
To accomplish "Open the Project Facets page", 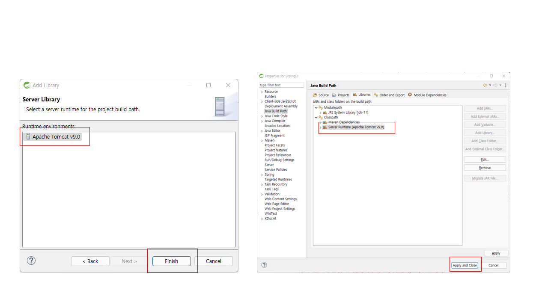I will (274, 145).
